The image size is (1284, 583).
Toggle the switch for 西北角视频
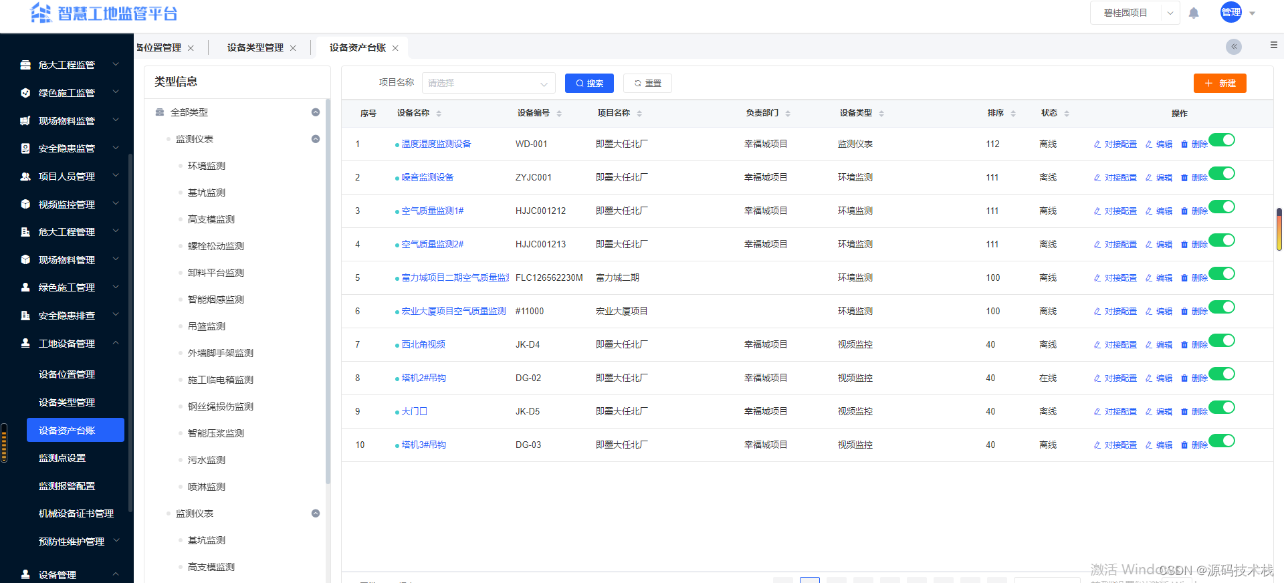click(x=1222, y=340)
